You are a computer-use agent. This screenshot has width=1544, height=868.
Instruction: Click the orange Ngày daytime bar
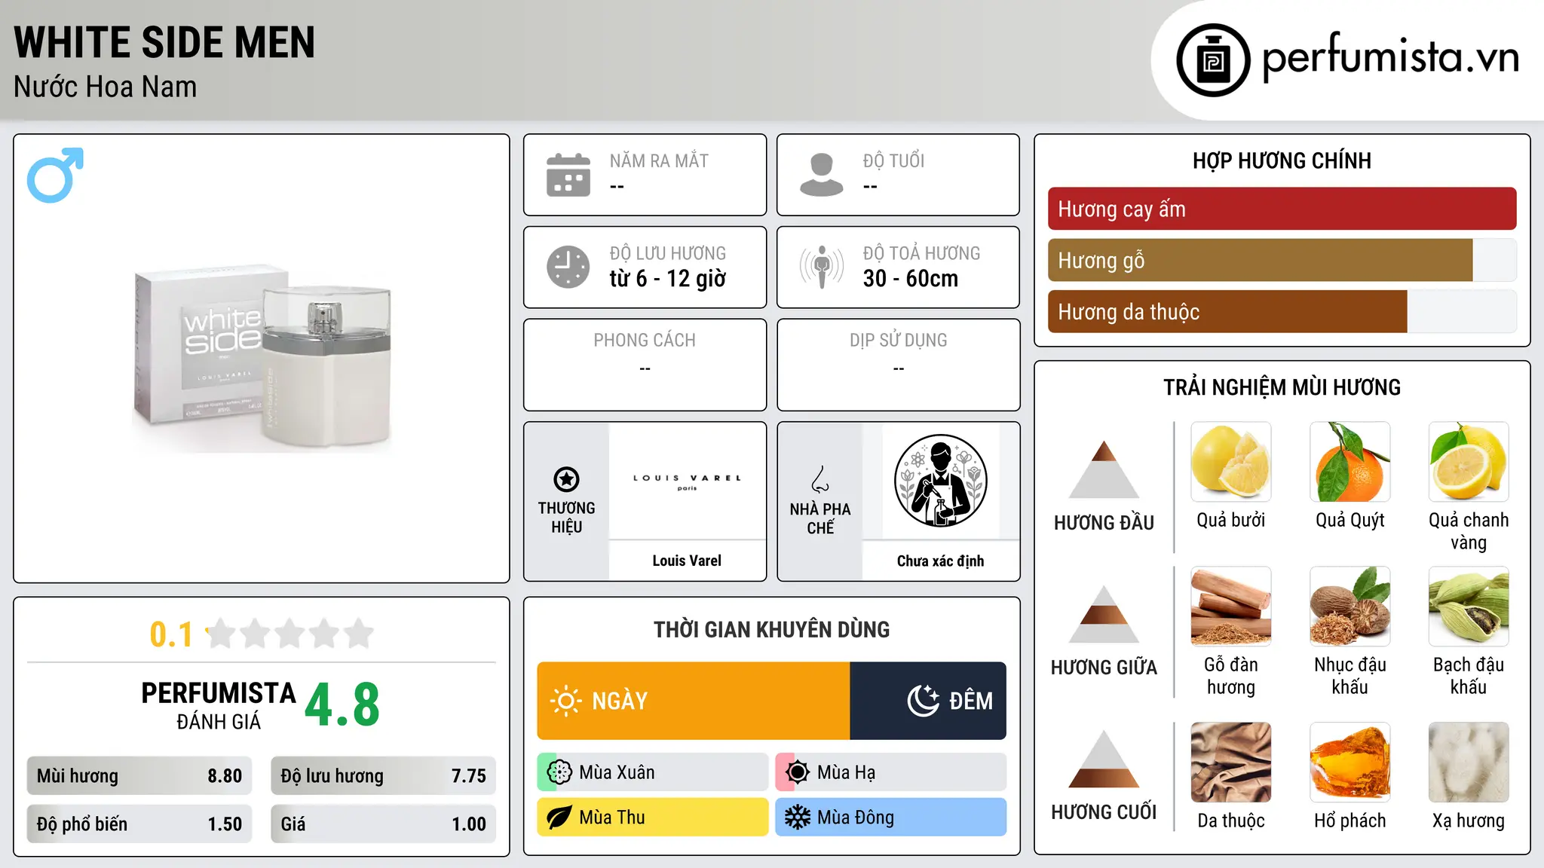[x=693, y=701]
